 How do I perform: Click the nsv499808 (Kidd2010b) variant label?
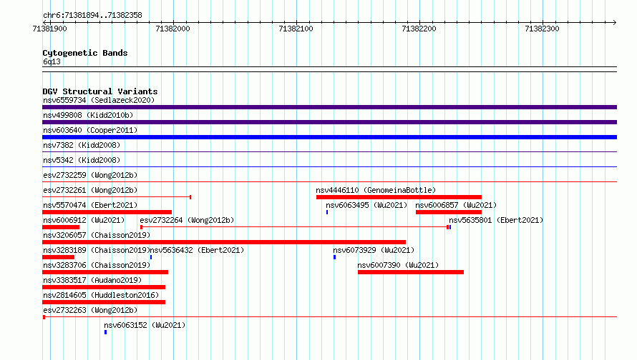(88, 115)
